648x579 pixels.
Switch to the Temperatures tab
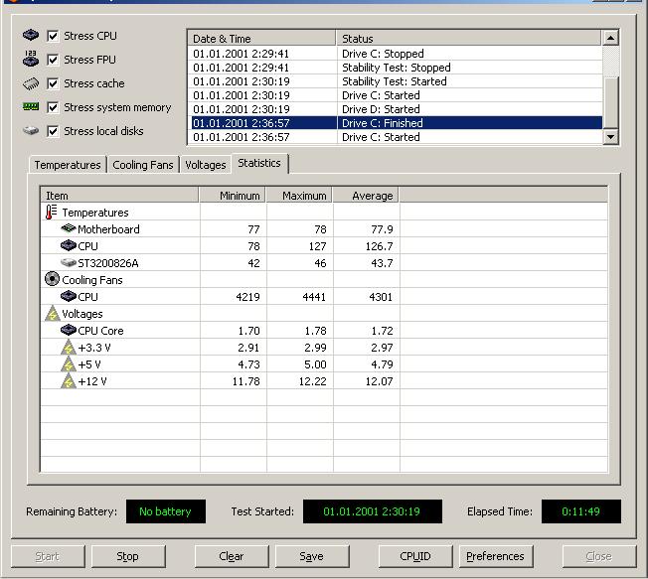[x=67, y=165]
